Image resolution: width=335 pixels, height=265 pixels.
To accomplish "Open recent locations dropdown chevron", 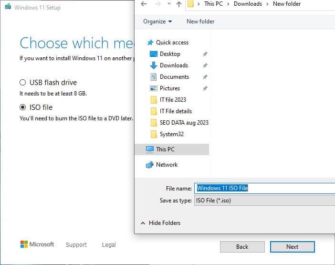I will click(x=169, y=4).
